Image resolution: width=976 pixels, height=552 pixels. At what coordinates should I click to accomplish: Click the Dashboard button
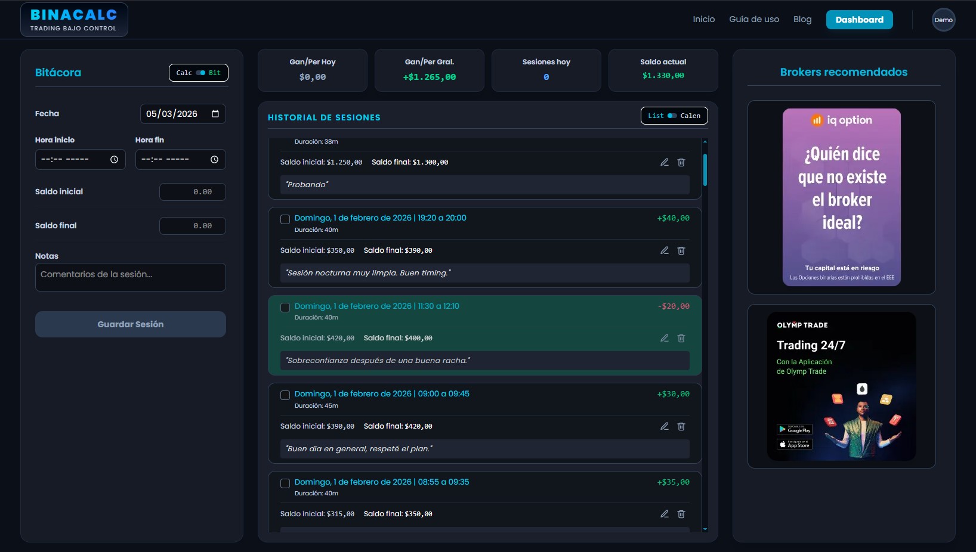[x=859, y=20]
